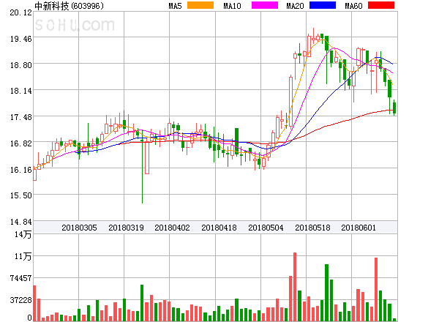Click the blue MA20 legend swatch

click(323, 5)
